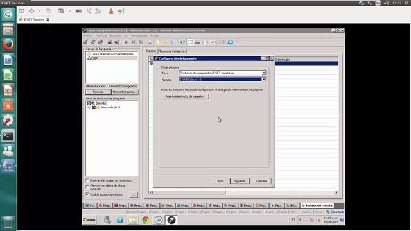Screen dimensions: 411x231
Task: Open Ubuntu Software Center dock icon
Action: pyautogui.click(x=8, y=106)
